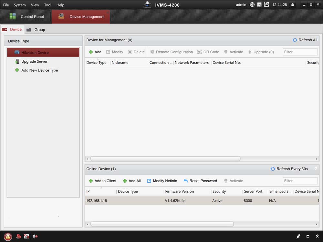Open the System menu

[20, 5]
